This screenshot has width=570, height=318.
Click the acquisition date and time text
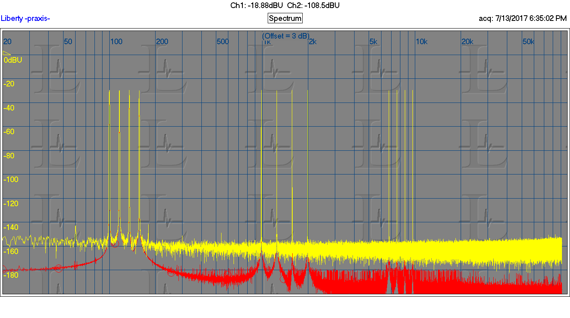[x=523, y=18]
